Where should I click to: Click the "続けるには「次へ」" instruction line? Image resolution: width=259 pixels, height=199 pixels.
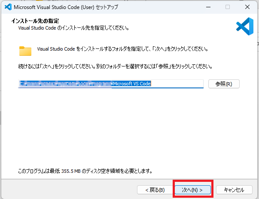[x=115, y=67]
